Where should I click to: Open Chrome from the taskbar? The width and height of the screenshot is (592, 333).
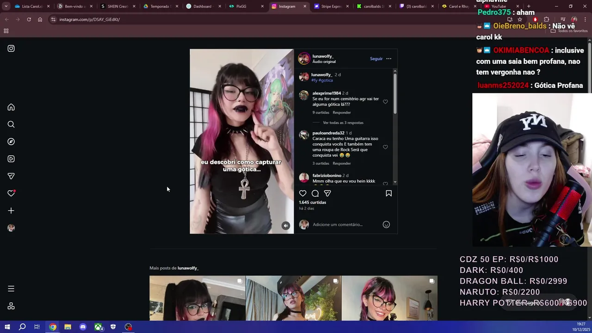click(53, 327)
